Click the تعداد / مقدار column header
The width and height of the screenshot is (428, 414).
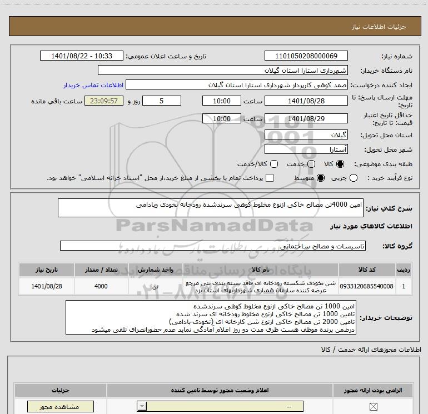click(x=101, y=270)
